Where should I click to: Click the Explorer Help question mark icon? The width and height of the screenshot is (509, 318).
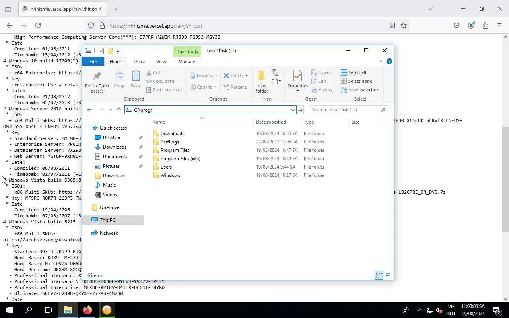(x=389, y=61)
